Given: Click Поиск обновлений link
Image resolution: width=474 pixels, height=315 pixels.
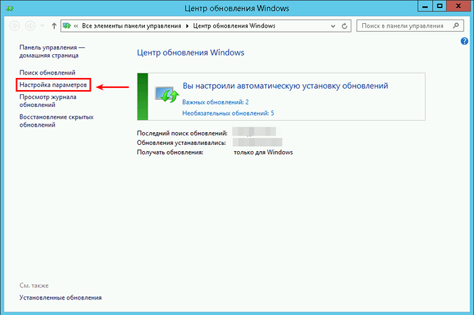Looking at the screenshot, I should (47, 72).
